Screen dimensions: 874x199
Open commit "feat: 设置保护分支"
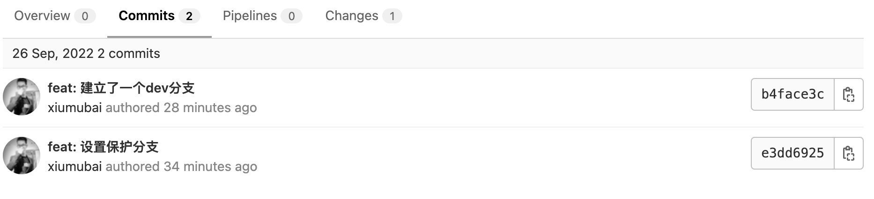point(103,147)
